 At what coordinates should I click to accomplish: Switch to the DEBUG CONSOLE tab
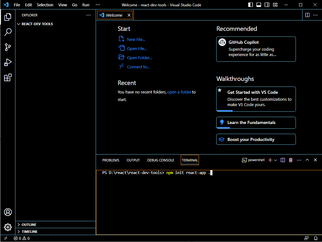[161, 160]
